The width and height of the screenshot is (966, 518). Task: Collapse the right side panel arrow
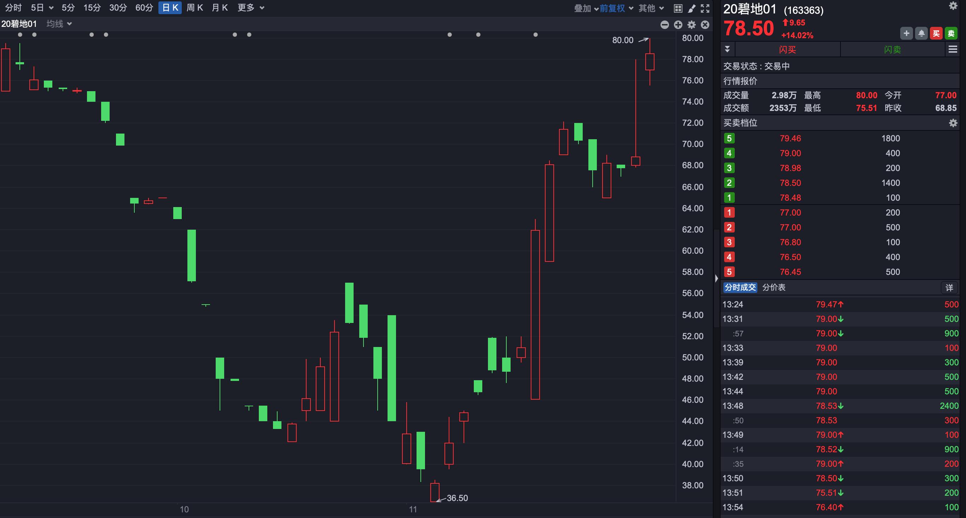(x=716, y=278)
